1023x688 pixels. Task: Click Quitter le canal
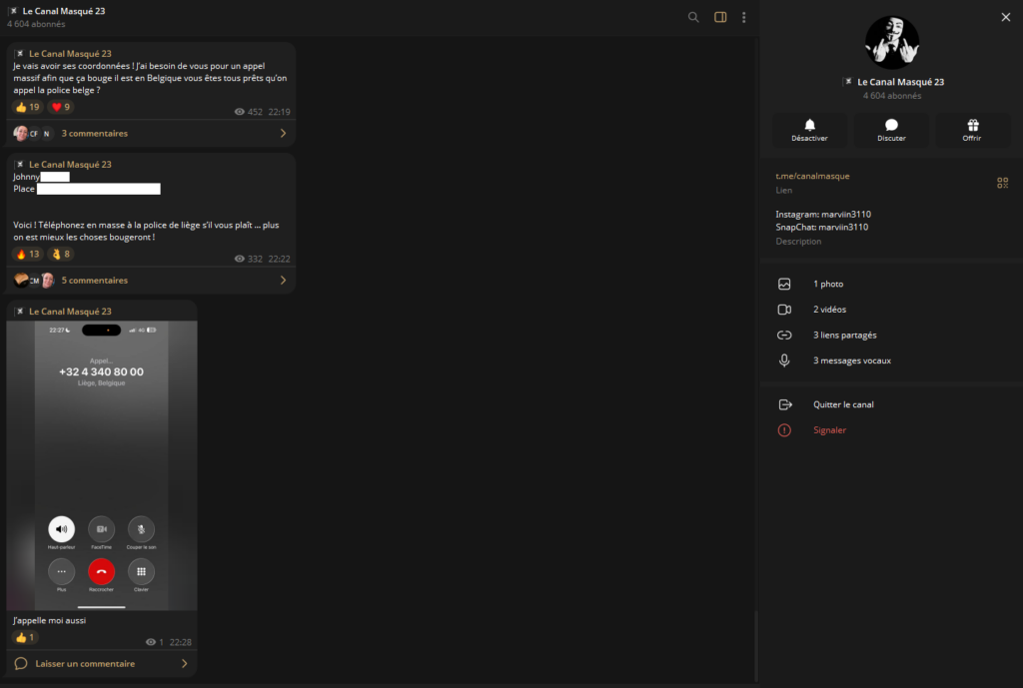[843, 404]
